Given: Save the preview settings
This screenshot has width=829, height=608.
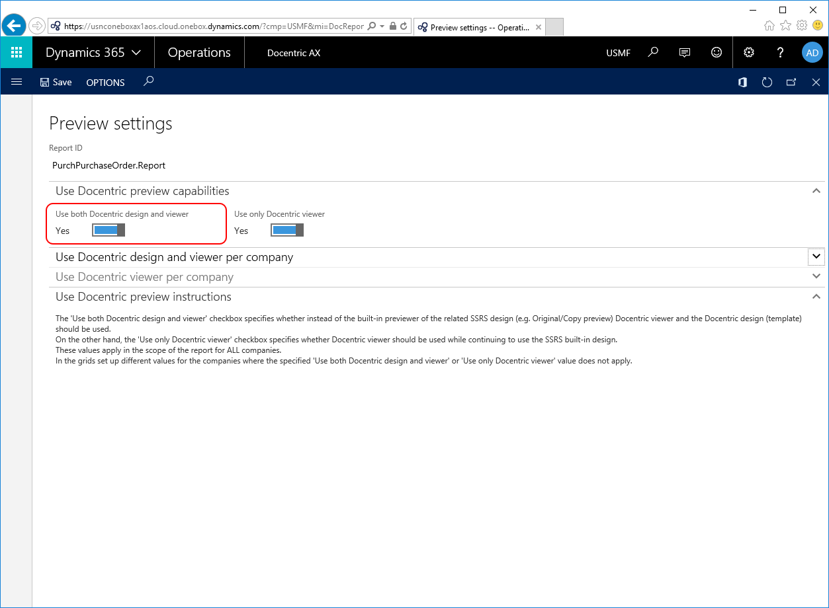Looking at the screenshot, I should click(56, 82).
